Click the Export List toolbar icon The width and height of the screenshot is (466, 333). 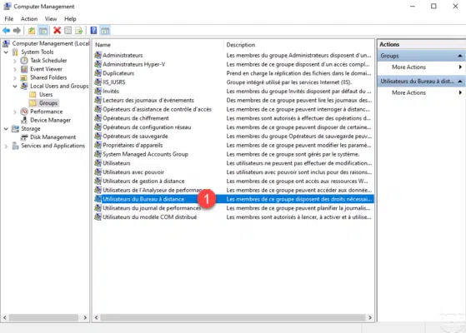point(79,31)
